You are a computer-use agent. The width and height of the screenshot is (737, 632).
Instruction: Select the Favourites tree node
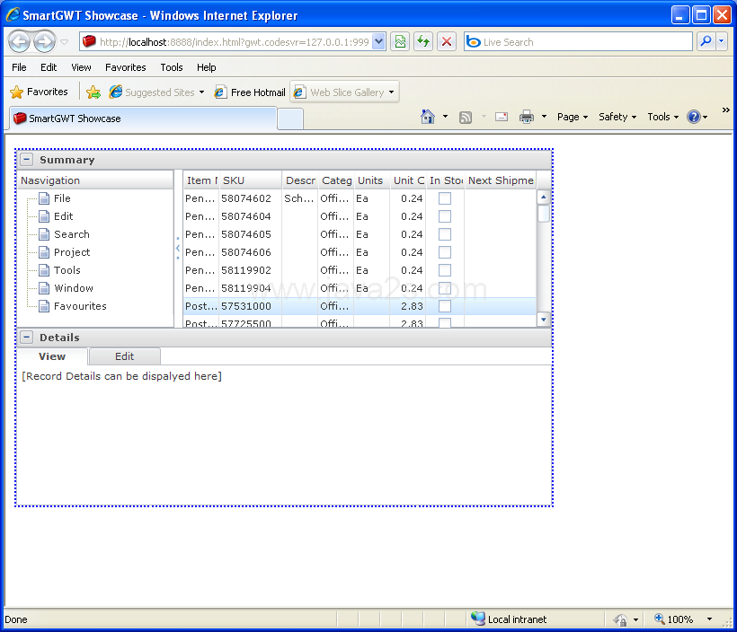coord(80,306)
